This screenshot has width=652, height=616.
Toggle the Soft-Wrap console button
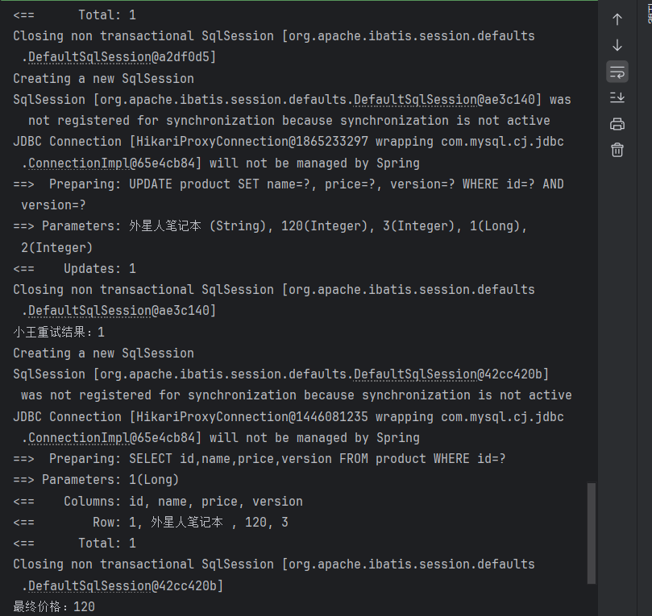(x=617, y=72)
